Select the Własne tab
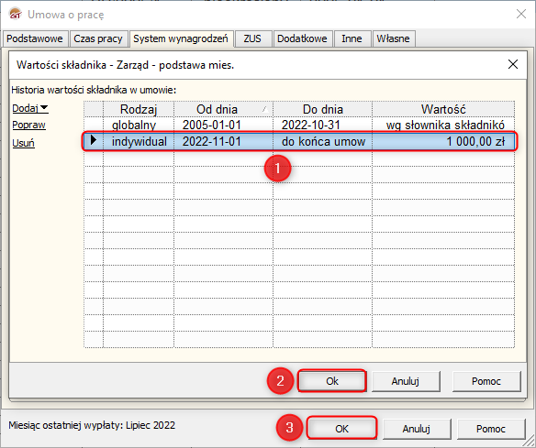This screenshot has width=536, height=448. [393, 38]
